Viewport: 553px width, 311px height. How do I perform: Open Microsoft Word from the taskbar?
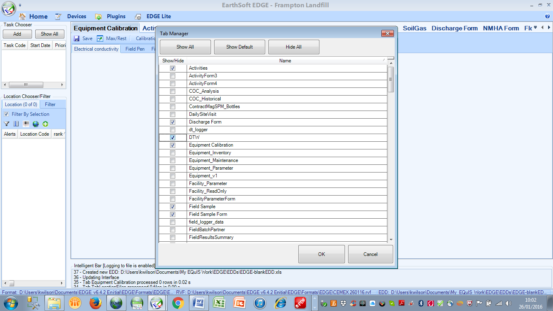(199, 303)
